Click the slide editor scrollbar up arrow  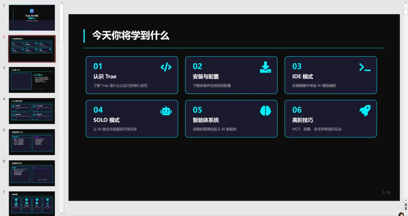(x=406, y=2)
